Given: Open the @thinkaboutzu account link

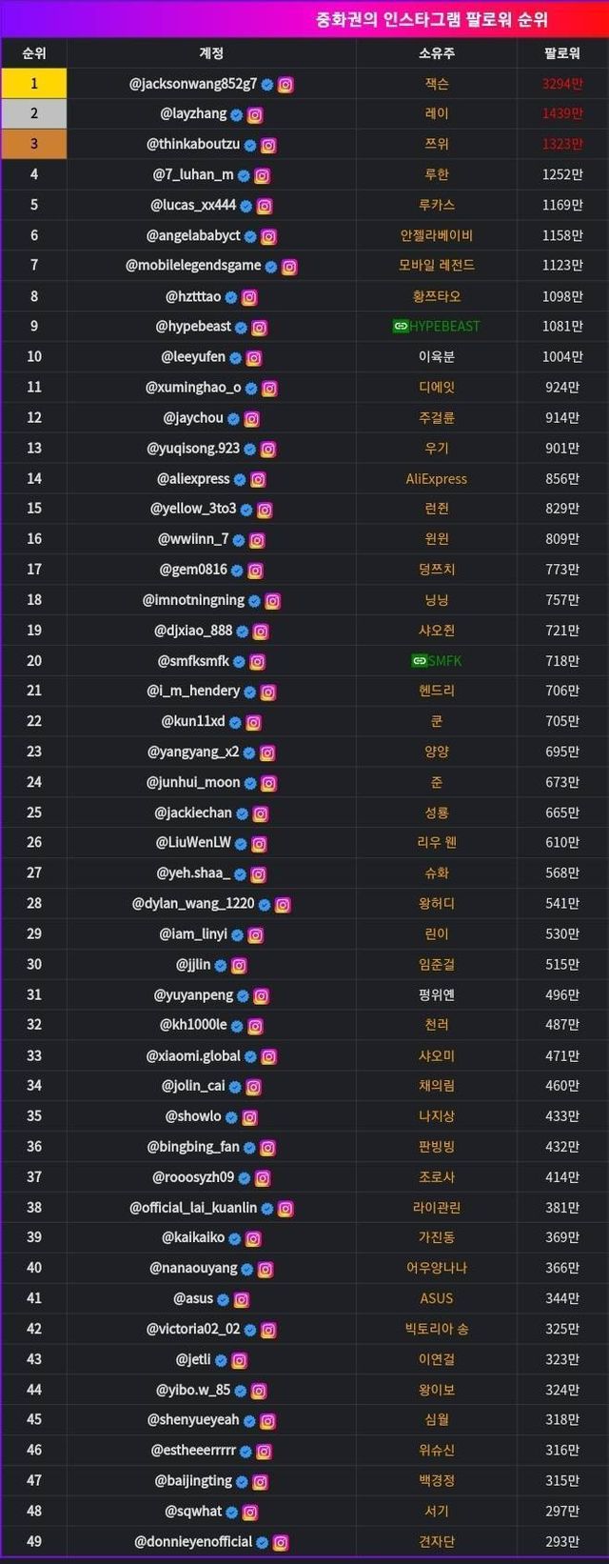Looking at the screenshot, I should 193,145.
